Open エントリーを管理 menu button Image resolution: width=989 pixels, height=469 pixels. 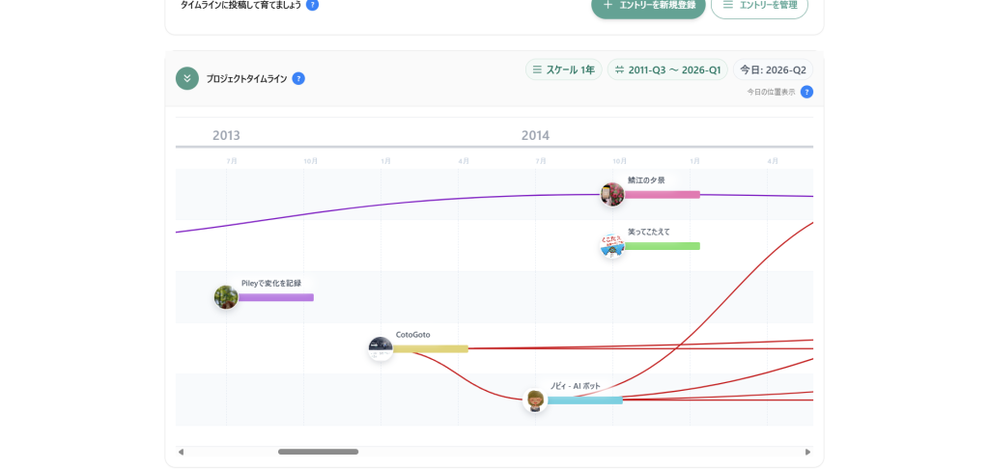tap(759, 6)
